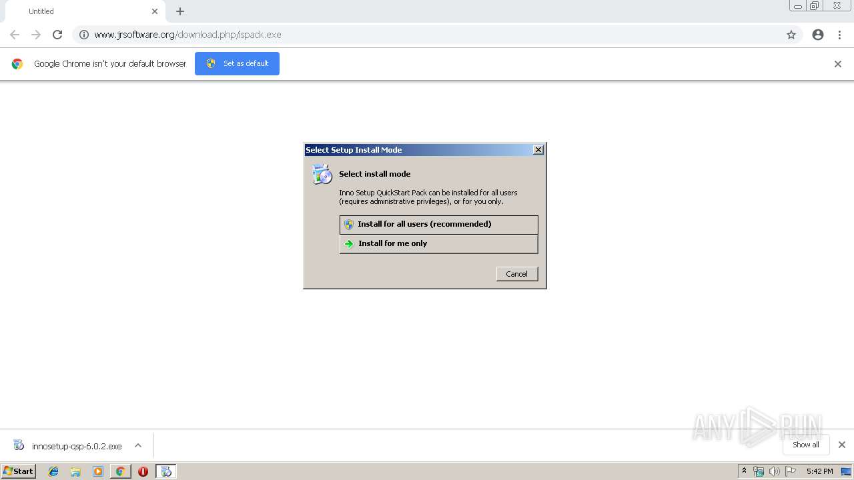Open media player from taskbar
The height and width of the screenshot is (480, 854).
coord(98,471)
